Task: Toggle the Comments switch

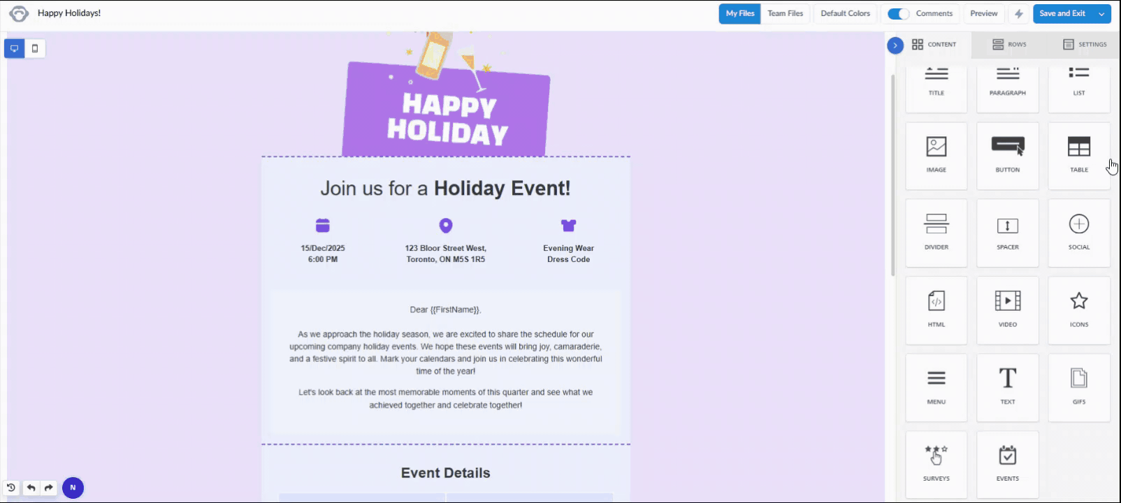Action: coord(898,13)
